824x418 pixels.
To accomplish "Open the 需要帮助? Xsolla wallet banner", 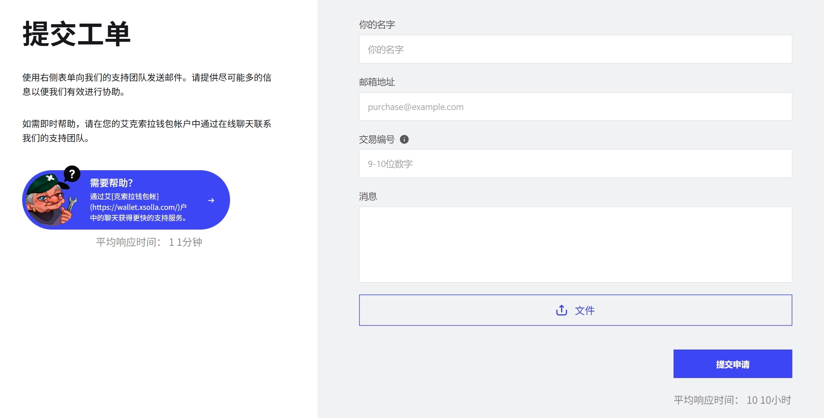I will (x=126, y=200).
